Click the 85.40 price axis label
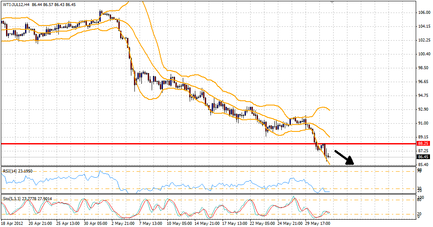Image resolution: width=433 pixels, height=227 pixels. point(424,165)
